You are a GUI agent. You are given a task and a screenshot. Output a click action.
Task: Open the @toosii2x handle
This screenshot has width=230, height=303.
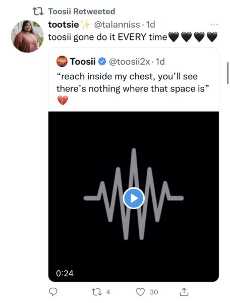coord(130,62)
